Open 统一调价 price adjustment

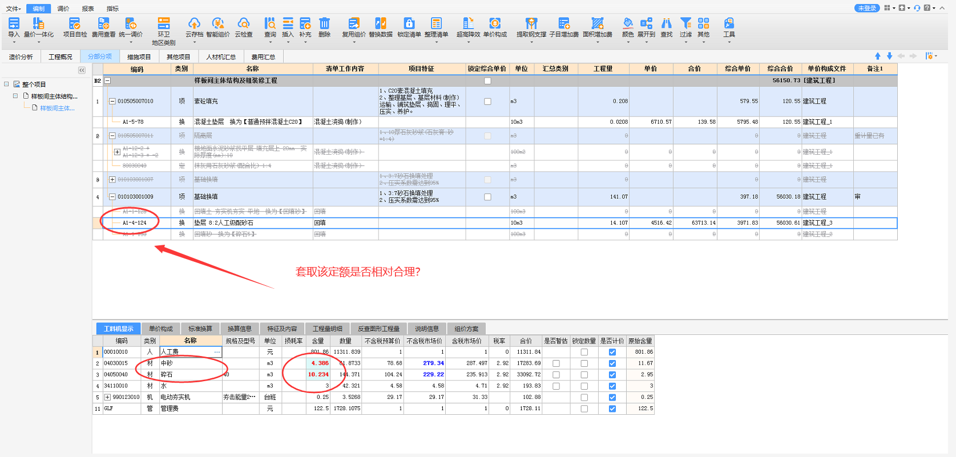(x=131, y=23)
